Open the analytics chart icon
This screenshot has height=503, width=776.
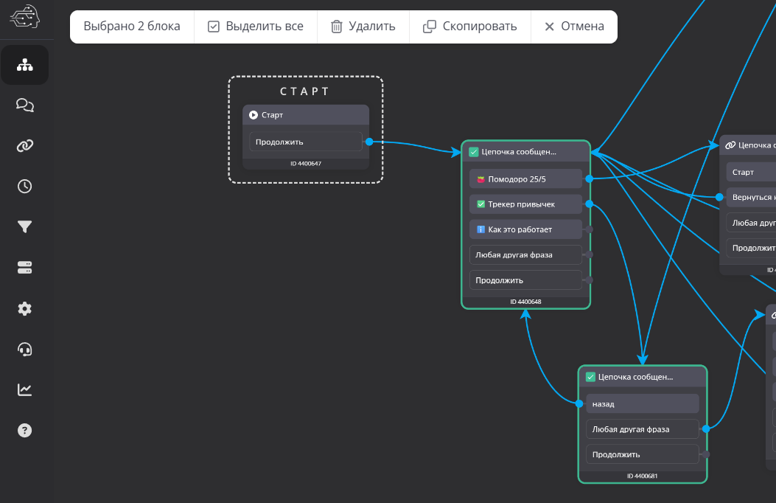point(25,389)
